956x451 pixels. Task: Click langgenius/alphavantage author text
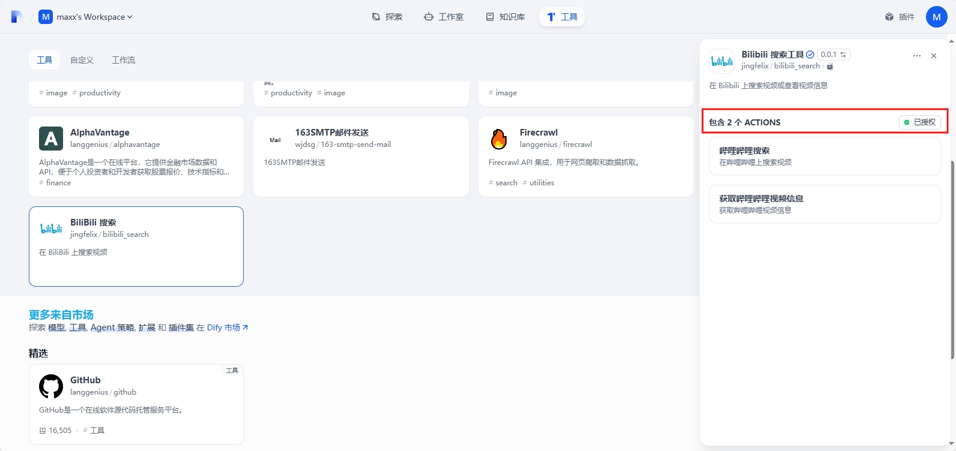point(115,145)
